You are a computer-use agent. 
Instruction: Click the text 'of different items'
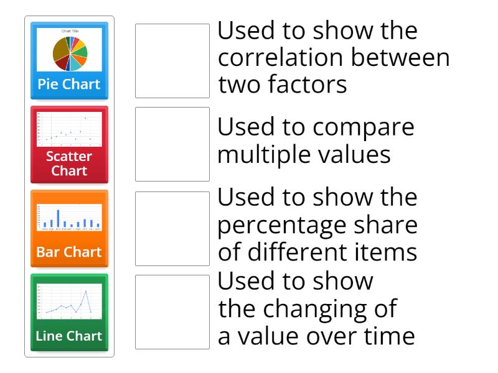(x=317, y=253)
